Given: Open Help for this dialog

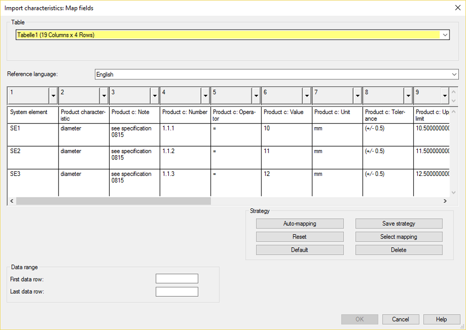Looking at the screenshot, I should click(442, 319).
